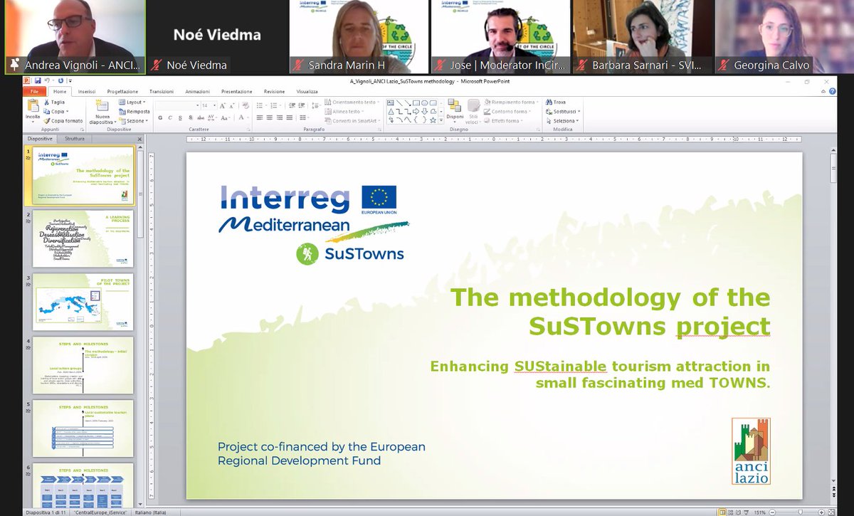Undo the last action in Quick Access toolbar
This screenshot has width=854, height=516.
point(46,80)
